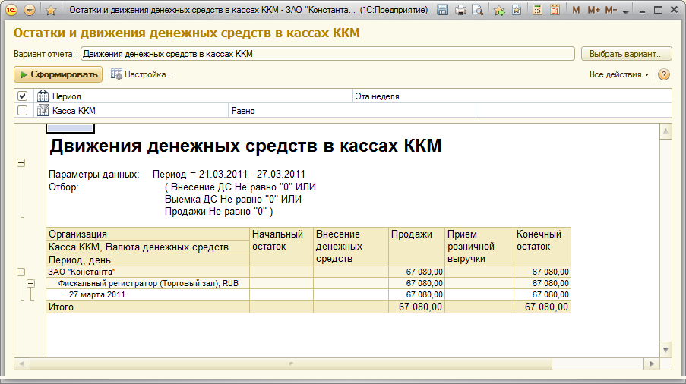Click the horizontal scrollbar right arrow
This screenshot has height=384, width=686.
(x=652, y=364)
